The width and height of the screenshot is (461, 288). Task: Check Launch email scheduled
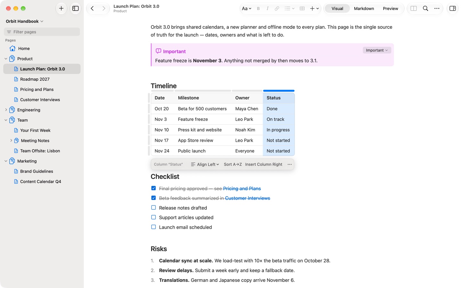(x=154, y=227)
